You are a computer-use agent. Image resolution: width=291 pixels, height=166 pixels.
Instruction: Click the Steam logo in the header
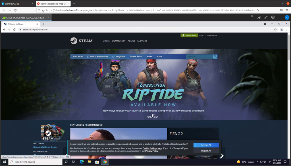pos(82,41)
